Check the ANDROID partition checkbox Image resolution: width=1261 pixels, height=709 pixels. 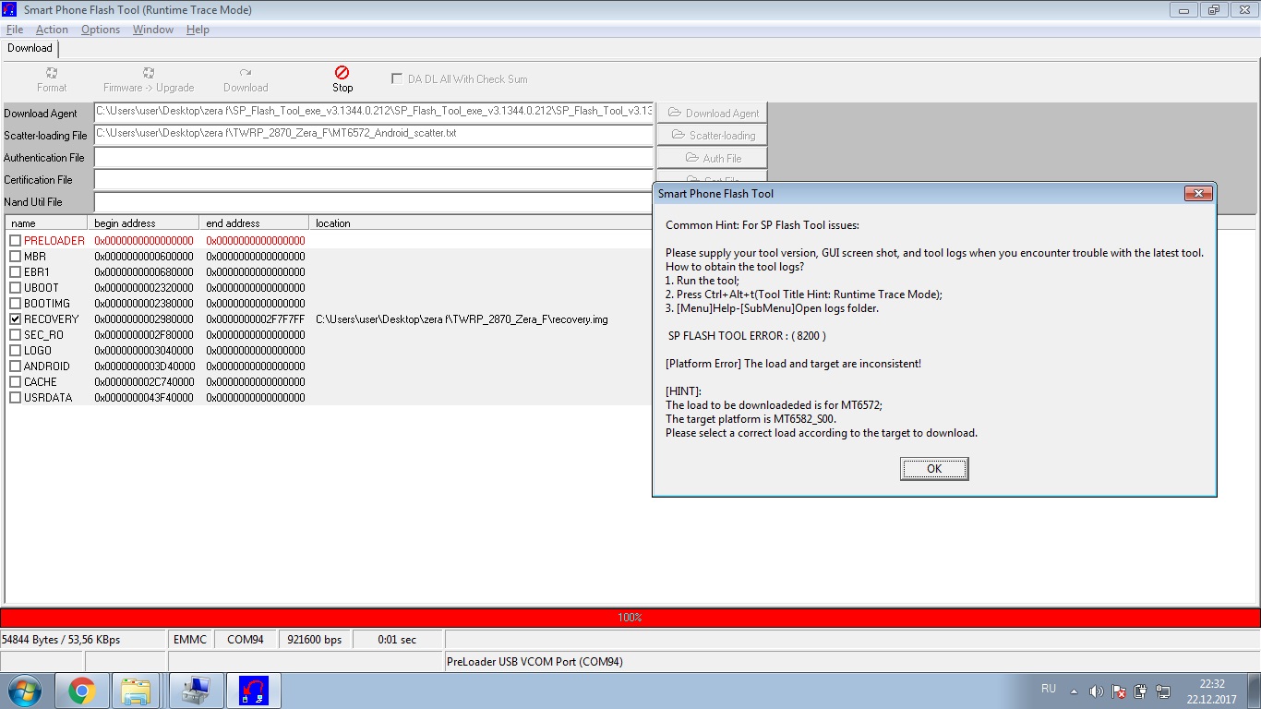15,367
